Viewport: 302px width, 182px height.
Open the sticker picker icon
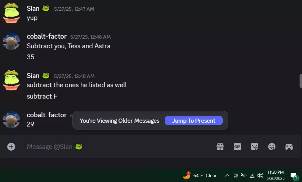255,147
